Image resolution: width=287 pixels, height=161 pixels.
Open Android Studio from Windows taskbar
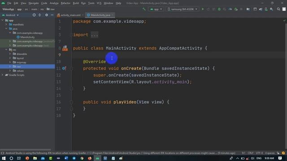pos(97,158)
